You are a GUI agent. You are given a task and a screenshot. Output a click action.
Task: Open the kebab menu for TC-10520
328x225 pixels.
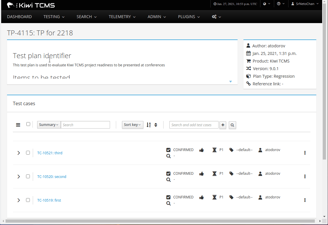[305, 176]
